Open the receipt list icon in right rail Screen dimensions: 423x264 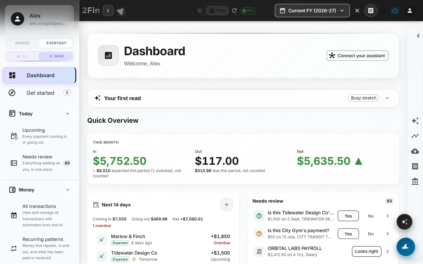coord(415,166)
